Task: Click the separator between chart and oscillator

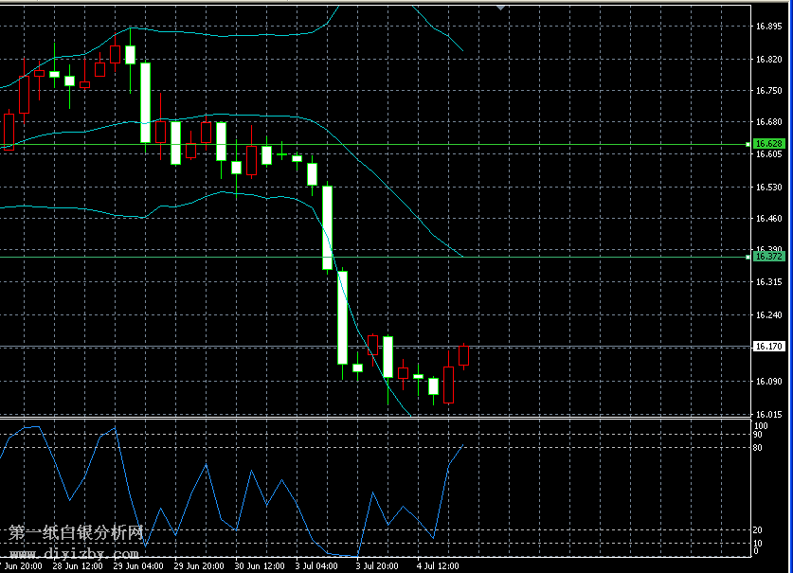Action: click(379, 417)
